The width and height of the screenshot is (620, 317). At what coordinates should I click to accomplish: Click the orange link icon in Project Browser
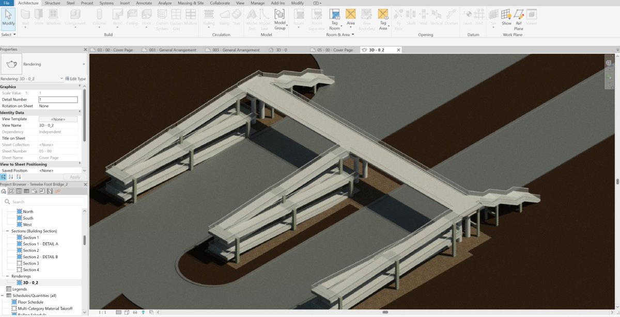[x=57, y=191]
